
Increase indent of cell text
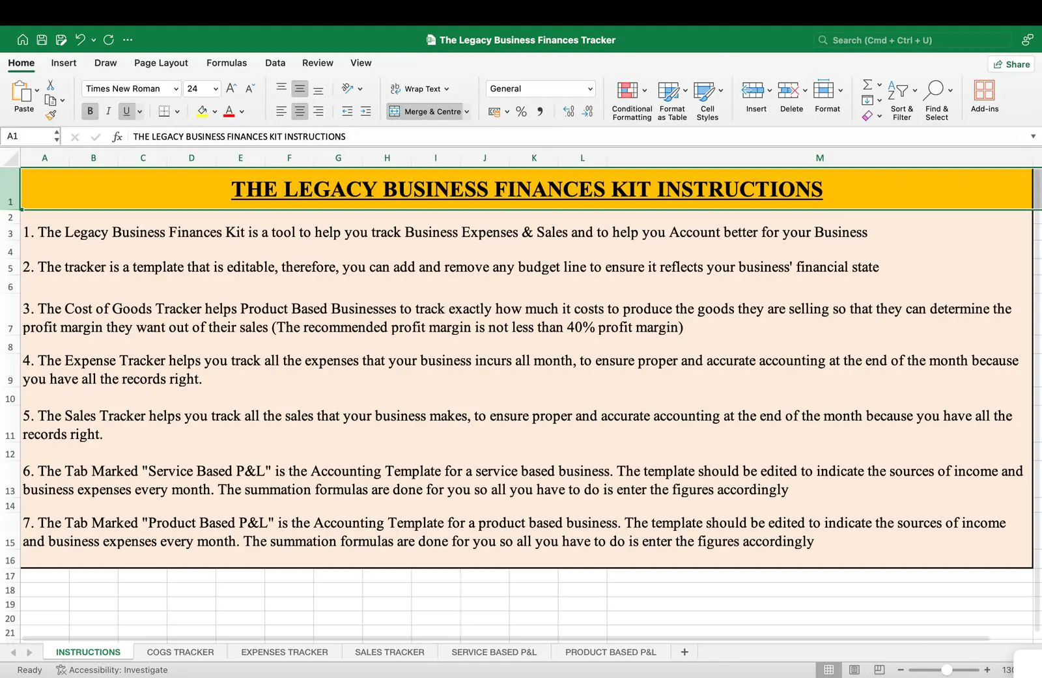click(x=366, y=111)
